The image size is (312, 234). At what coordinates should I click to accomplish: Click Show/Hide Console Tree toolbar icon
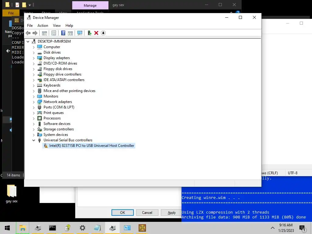coord(44,33)
